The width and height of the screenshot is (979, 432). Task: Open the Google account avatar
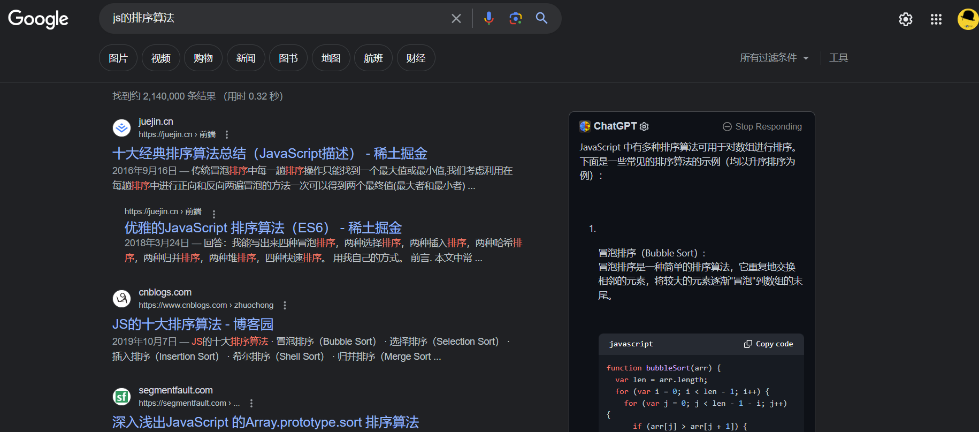pyautogui.click(x=968, y=19)
